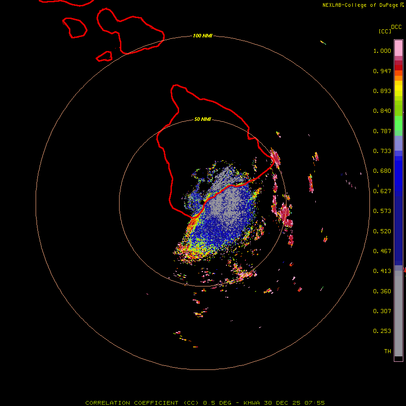Click the [CC] units label
Screen dimensions: 406x406
pyautogui.click(x=385, y=31)
